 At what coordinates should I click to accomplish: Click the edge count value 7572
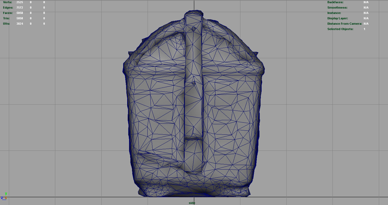[20, 8]
